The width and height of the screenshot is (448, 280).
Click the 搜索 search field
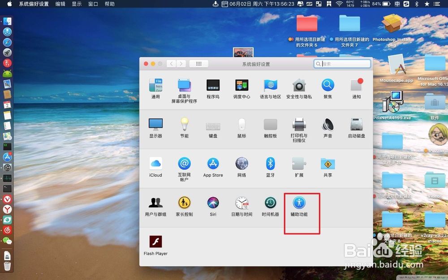tap(342, 64)
